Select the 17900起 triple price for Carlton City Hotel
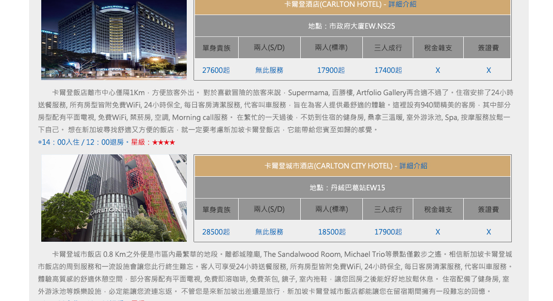Screen dimensions: 553x301 click(388, 232)
